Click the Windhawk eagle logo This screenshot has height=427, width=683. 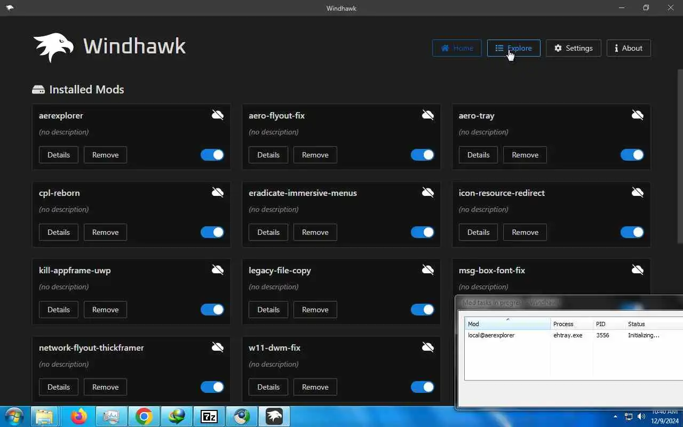[x=53, y=47]
